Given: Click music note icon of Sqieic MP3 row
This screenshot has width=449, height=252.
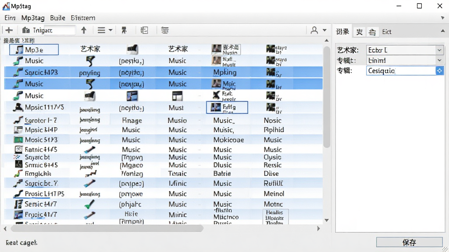Looking at the screenshot, I should pyautogui.click(x=18, y=72).
